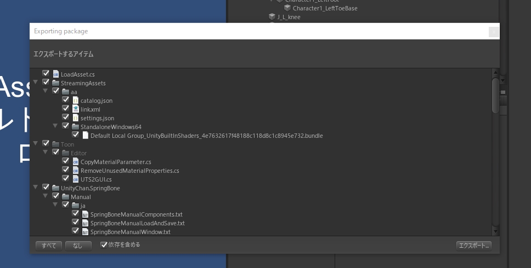The width and height of the screenshot is (531, 268).
Task: Toggle the UTS2GUI.cs checkbox
Action: pos(66,178)
